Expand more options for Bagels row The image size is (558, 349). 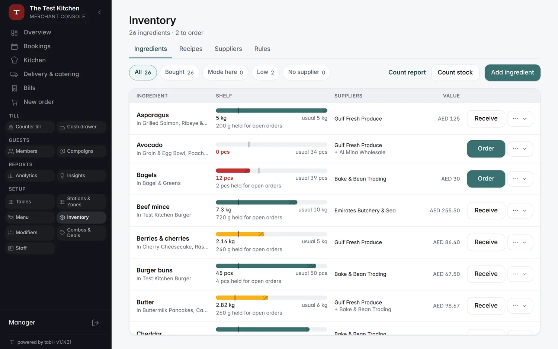[x=520, y=179]
